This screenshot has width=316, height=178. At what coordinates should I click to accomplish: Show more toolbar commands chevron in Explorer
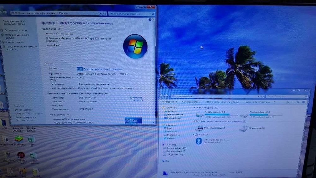point(275,102)
